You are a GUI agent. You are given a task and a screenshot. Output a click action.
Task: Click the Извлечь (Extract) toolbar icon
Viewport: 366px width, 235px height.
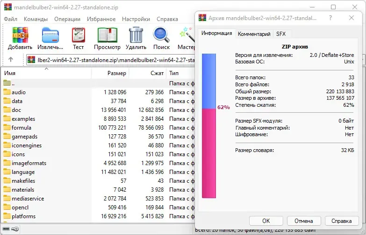click(x=50, y=35)
